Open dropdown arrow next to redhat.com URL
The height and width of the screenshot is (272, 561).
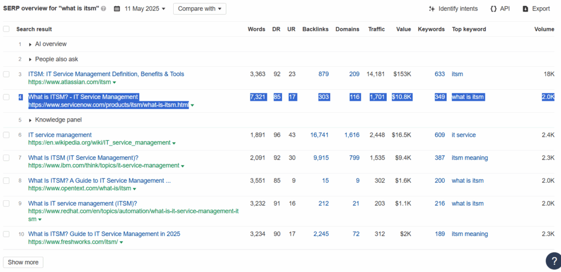pos(39,219)
